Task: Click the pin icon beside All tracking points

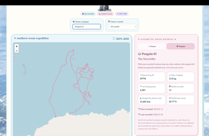Action: pos(141,86)
